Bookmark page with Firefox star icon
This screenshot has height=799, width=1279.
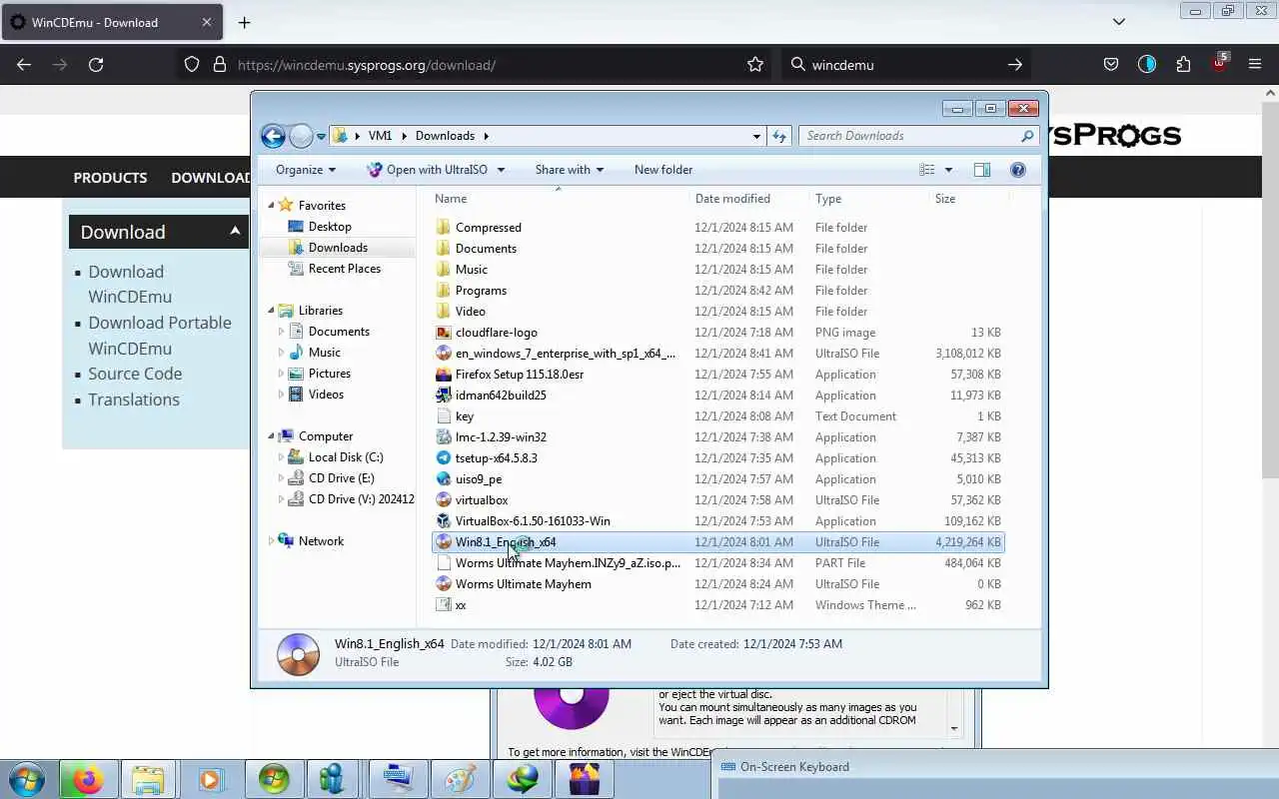pos(755,65)
